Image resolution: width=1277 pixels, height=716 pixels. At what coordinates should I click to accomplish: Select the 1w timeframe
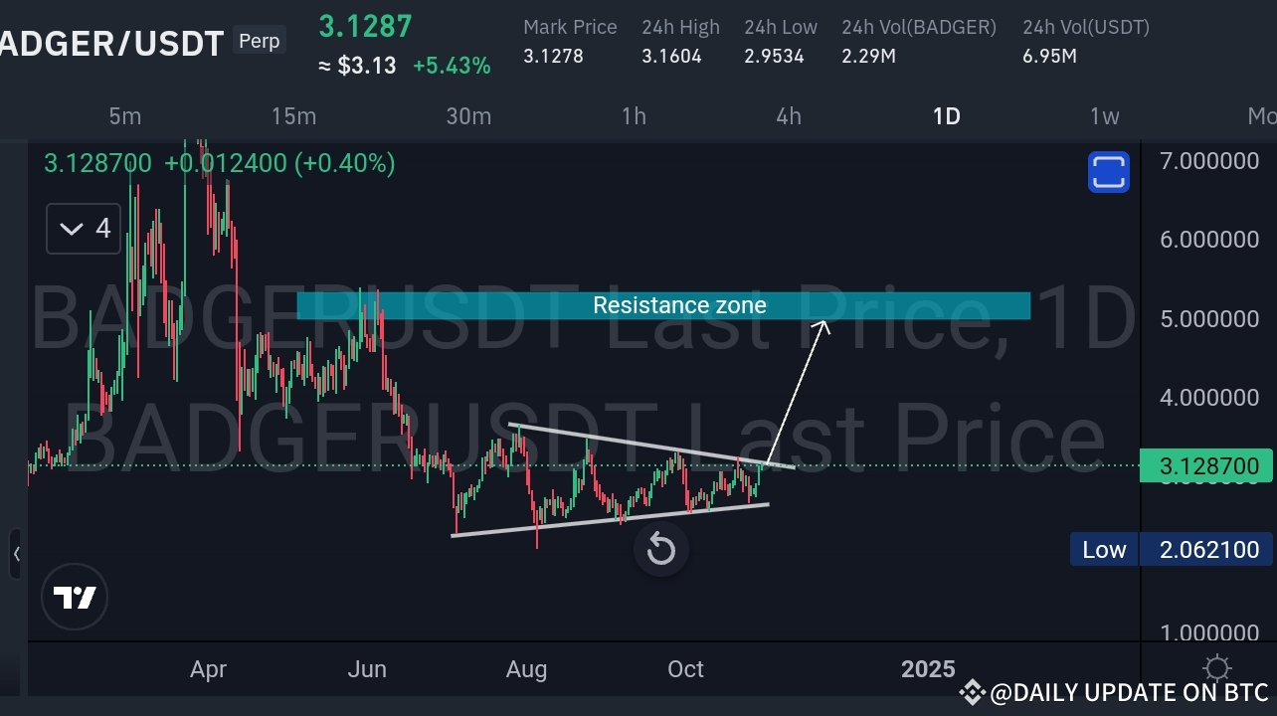click(x=1104, y=116)
